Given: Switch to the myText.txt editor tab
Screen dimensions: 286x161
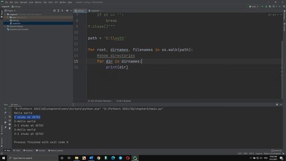Looking at the screenshot, I should (x=94, y=11).
